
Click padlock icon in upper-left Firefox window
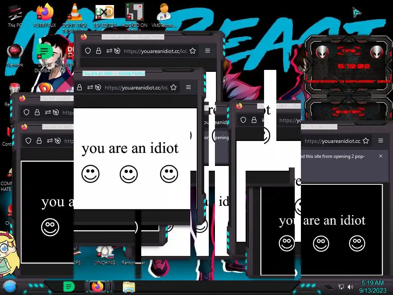click(37, 112)
